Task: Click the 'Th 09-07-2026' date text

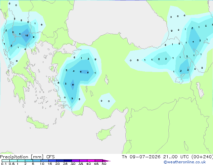Action: click(x=141, y=157)
